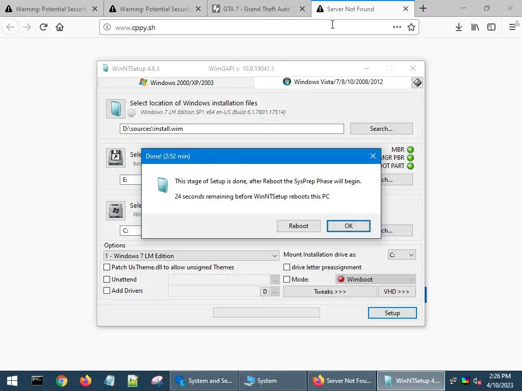Open the Windows 7 LM Edition dropdown
This screenshot has height=391, width=522.
point(192,256)
